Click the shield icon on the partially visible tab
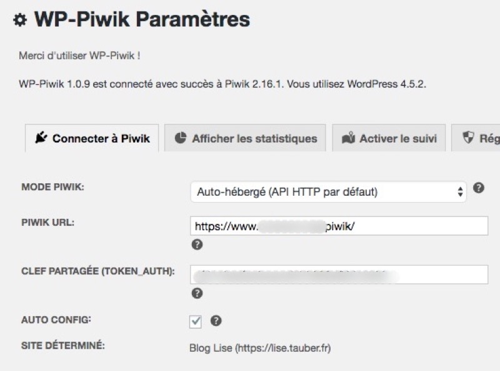Viewport: 500px width, 371px height. (468, 137)
